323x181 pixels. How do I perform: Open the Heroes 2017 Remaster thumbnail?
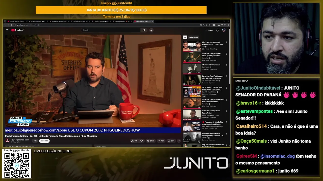pos(192,69)
